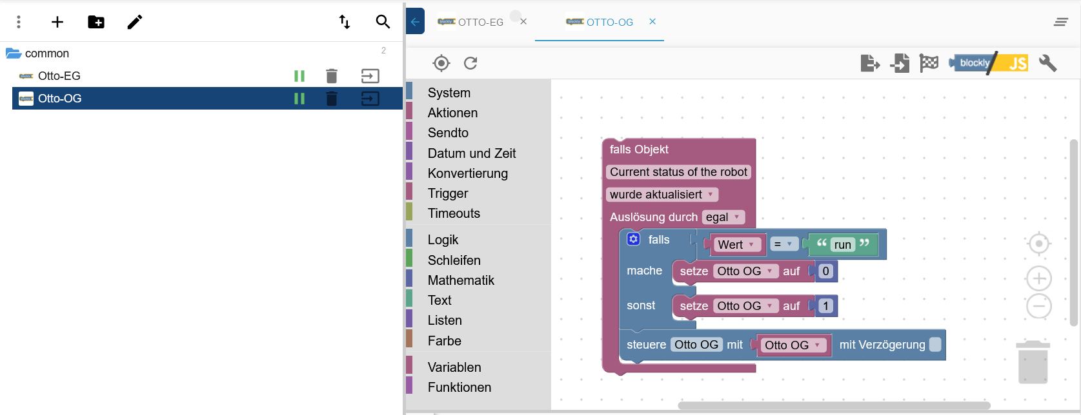The image size is (1081, 415).
Task: Click the add new folder icon
Action: [x=96, y=22]
